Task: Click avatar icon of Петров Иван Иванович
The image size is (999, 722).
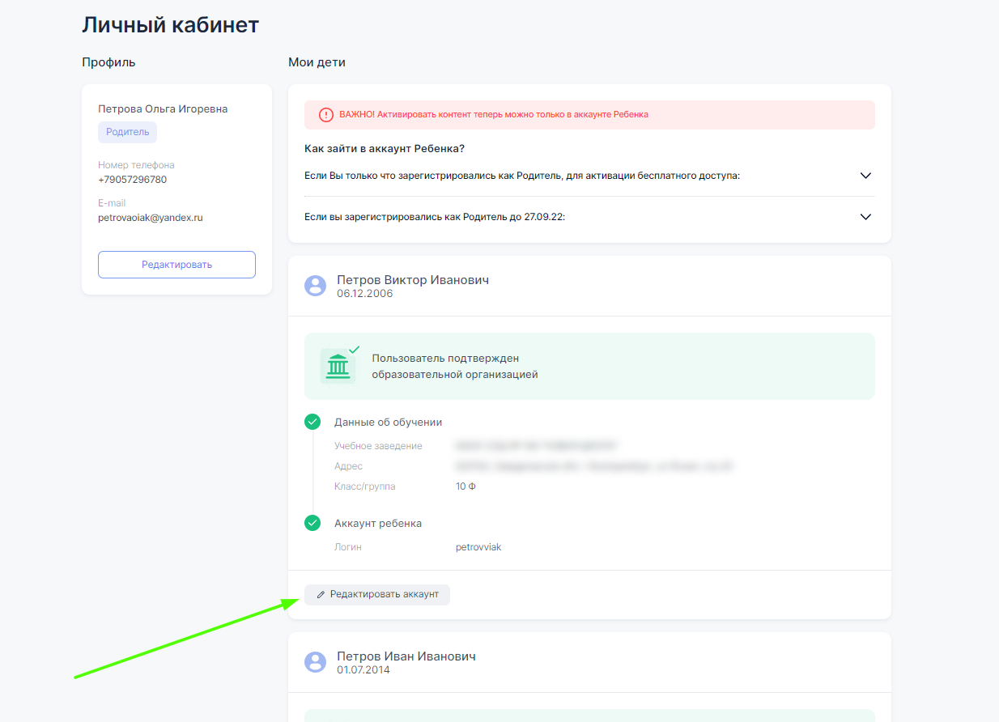Action: click(x=315, y=662)
